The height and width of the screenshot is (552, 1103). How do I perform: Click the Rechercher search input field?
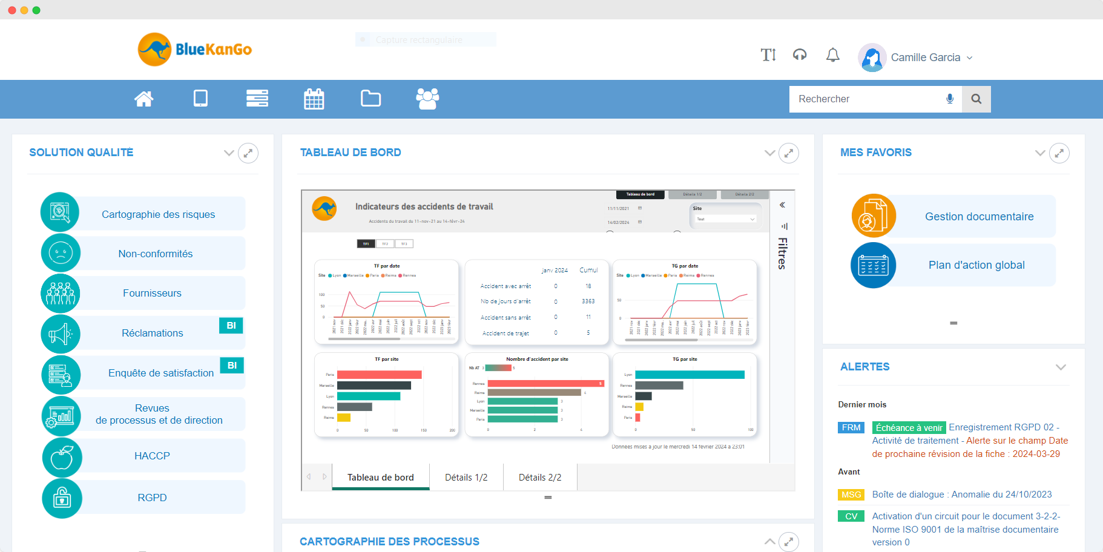click(866, 99)
